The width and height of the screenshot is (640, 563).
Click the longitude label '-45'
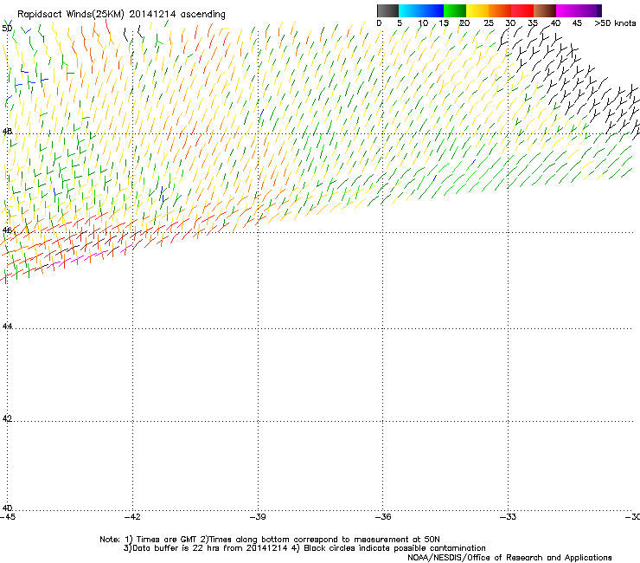click(x=8, y=517)
